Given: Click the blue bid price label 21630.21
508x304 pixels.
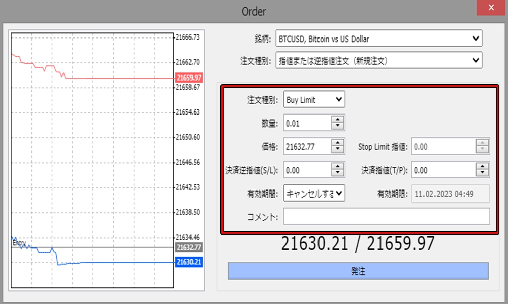Looking at the screenshot, I should 188,262.
